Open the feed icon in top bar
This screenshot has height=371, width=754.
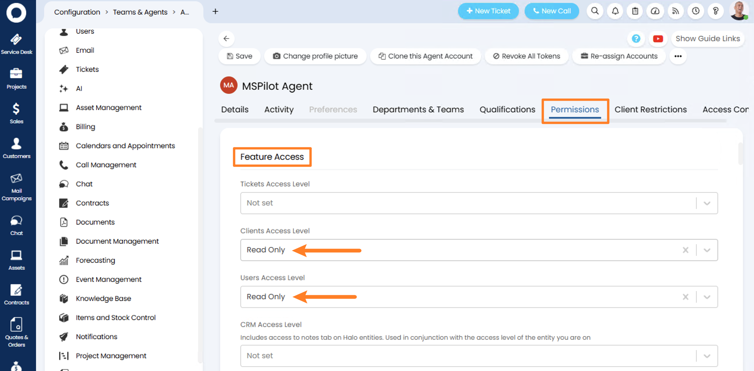675,11
